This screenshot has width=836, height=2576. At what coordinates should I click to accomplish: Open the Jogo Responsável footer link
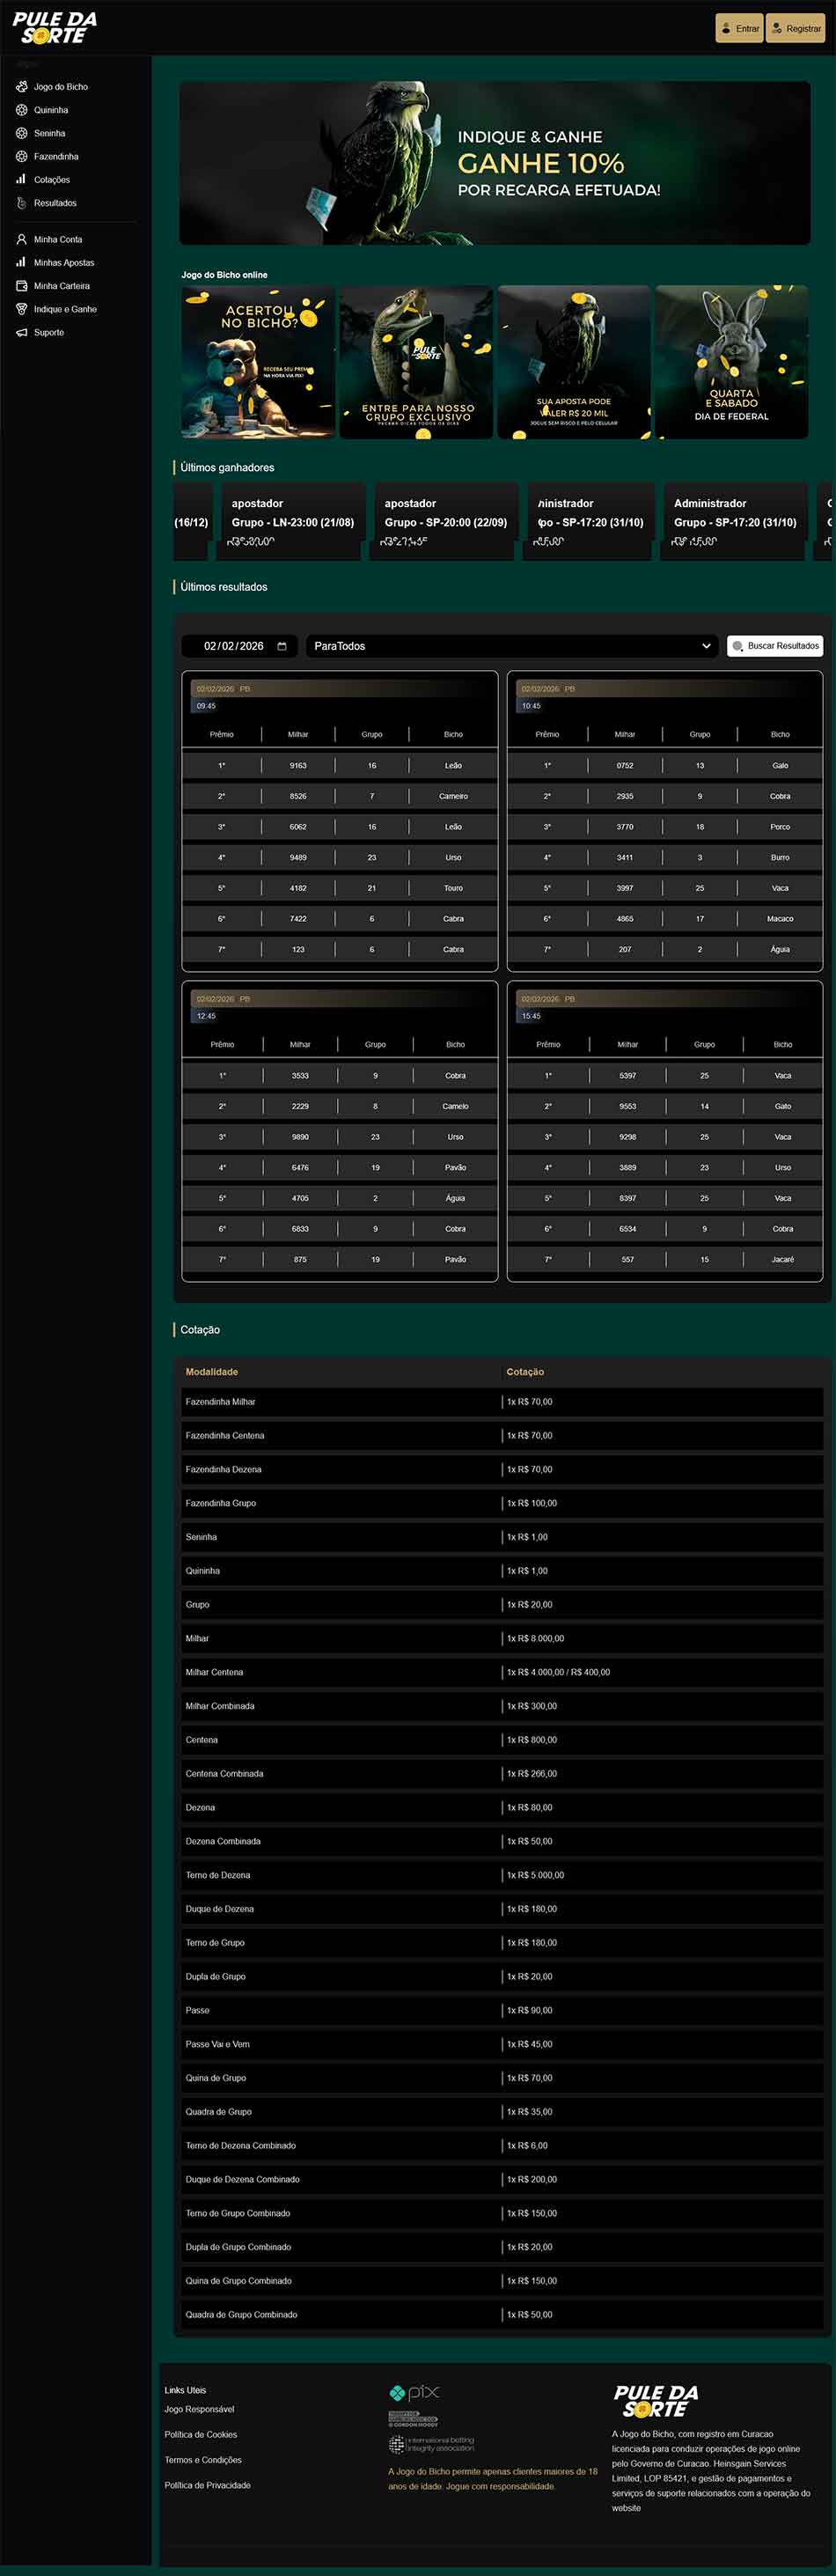pyautogui.click(x=199, y=2409)
